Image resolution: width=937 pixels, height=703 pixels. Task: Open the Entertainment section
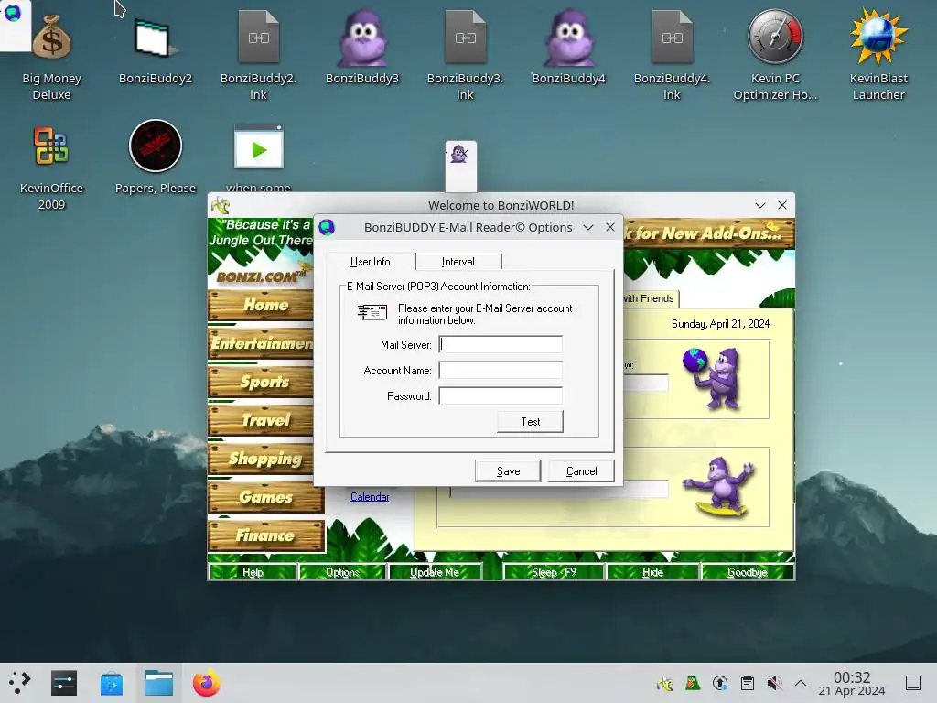[x=261, y=344]
